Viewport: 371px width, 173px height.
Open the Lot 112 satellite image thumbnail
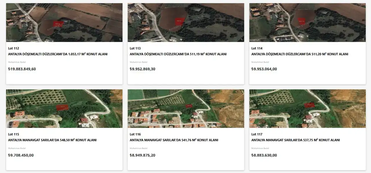(64, 23)
